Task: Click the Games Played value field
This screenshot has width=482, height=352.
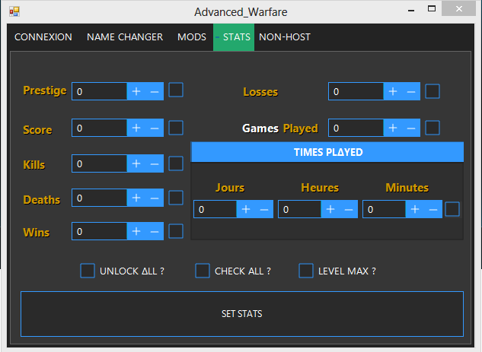Action: tap(356, 128)
